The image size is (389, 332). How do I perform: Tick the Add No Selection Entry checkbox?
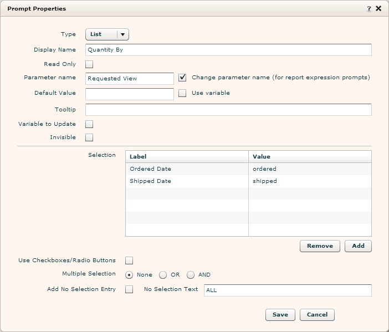[129, 289]
